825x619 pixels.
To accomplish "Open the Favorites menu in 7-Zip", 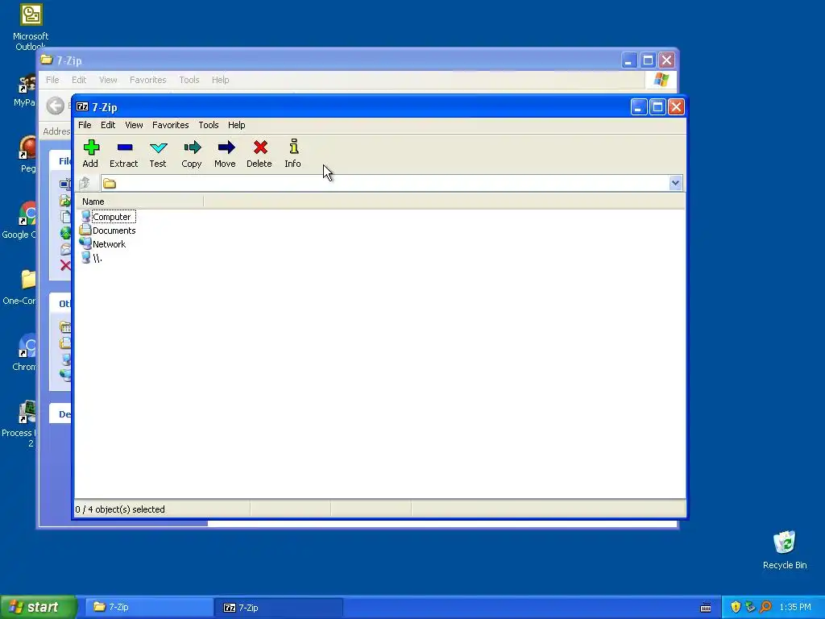I will [171, 125].
